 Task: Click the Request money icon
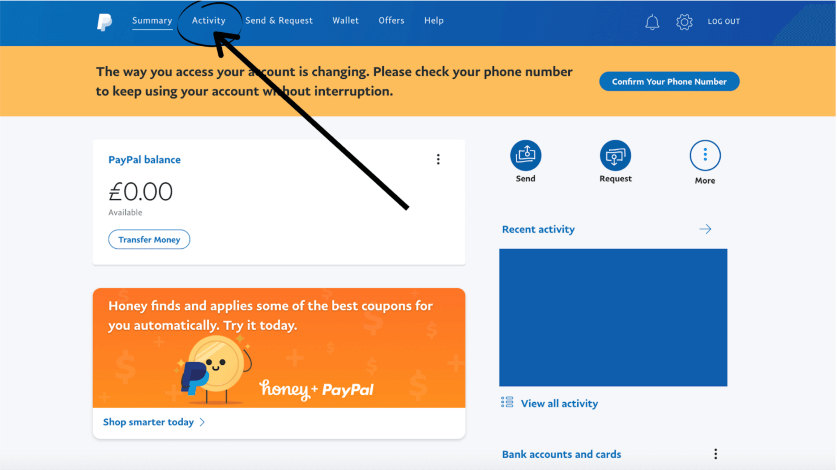coord(614,155)
